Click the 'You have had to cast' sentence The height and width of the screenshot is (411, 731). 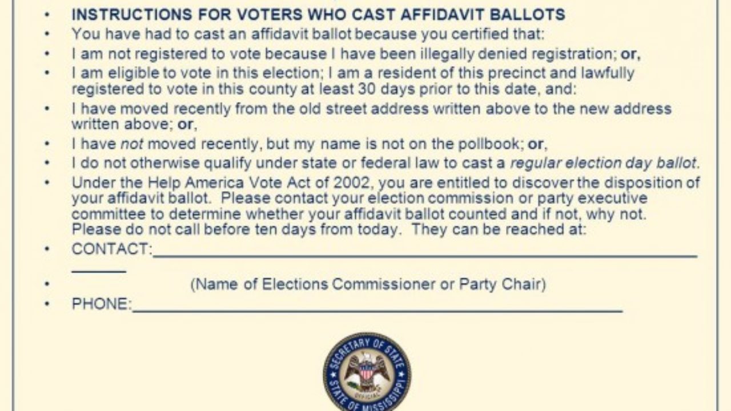click(x=308, y=34)
